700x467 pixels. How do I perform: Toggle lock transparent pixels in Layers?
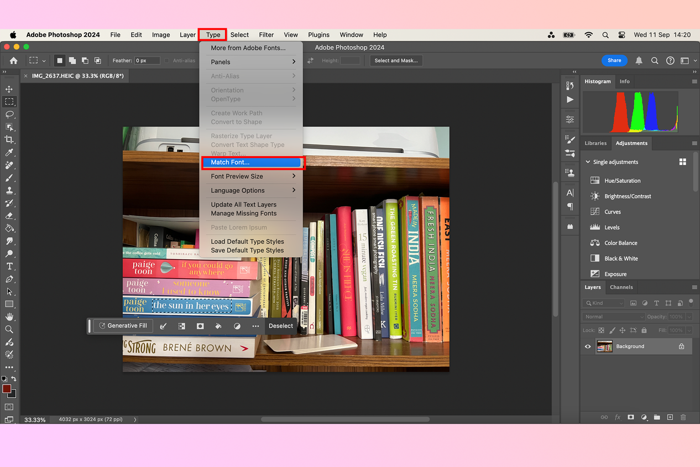[x=602, y=330]
